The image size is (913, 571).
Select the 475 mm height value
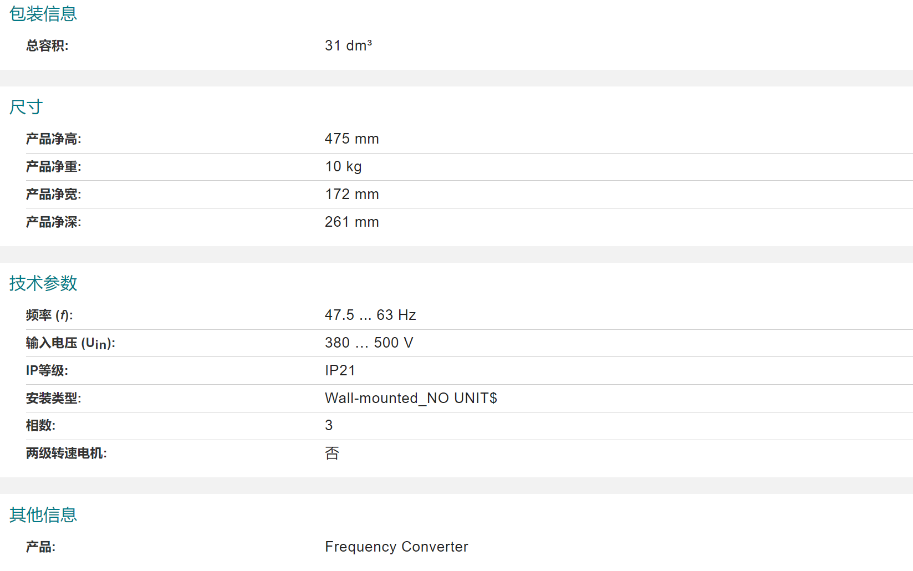(x=352, y=139)
